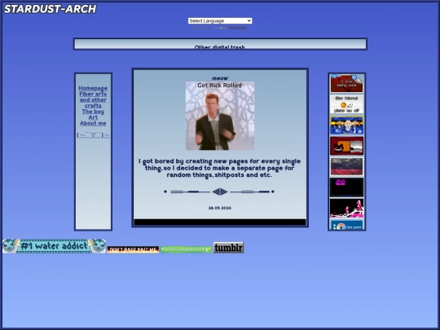Click the green download-style badge
The width and height of the screenshot is (440, 330).
[186, 249]
